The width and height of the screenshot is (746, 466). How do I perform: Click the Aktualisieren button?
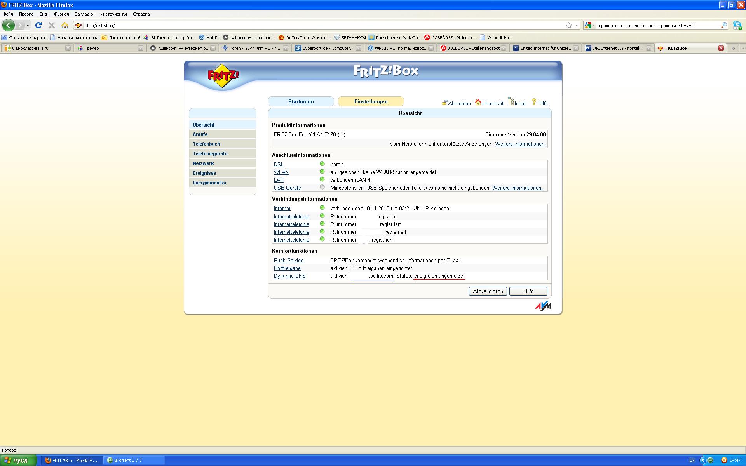(x=488, y=291)
